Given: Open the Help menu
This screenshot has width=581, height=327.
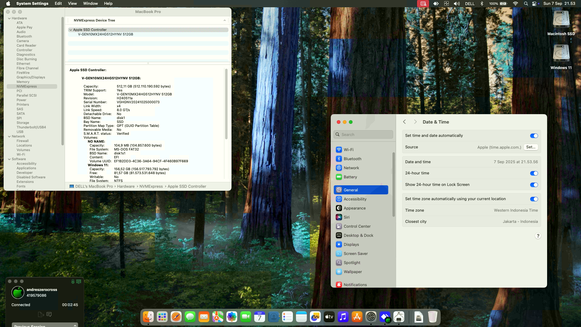Looking at the screenshot, I should point(108,4).
